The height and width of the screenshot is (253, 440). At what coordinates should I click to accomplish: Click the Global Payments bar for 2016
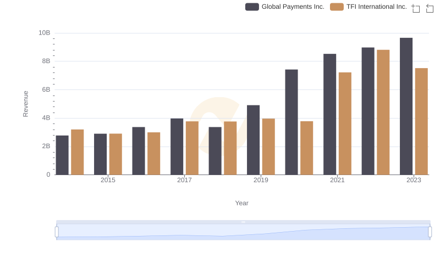coord(139,151)
